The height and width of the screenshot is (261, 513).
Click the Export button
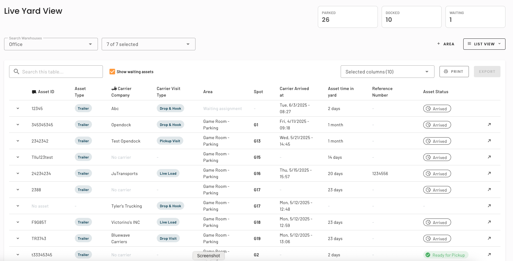point(487,72)
